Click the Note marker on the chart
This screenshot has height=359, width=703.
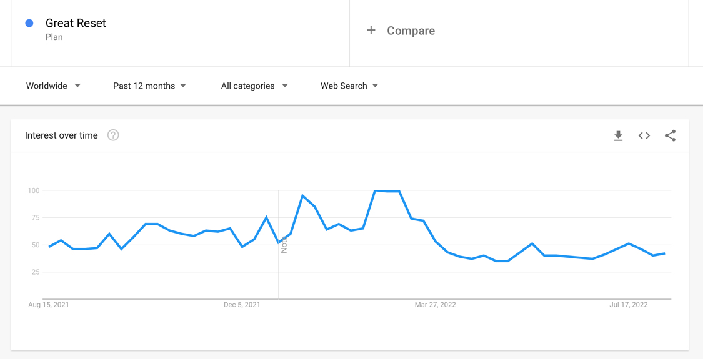tap(283, 245)
